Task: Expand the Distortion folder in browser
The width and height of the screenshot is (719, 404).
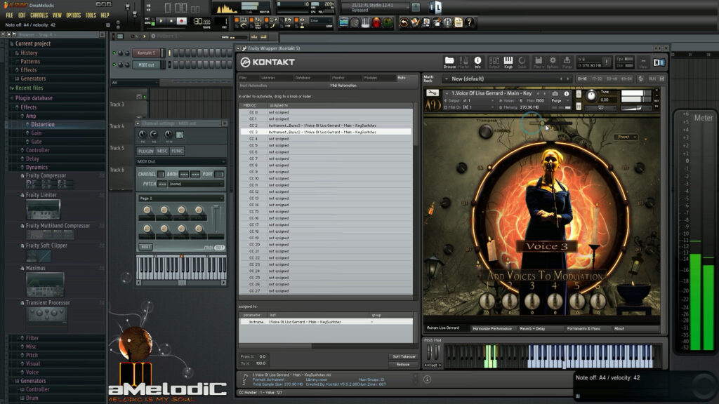Action: tap(43, 124)
